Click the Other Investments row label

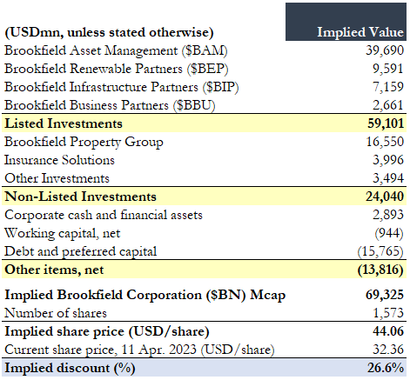pos(57,178)
